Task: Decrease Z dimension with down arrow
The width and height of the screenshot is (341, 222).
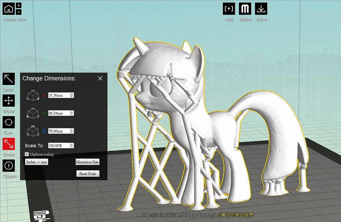Action: click(x=72, y=132)
